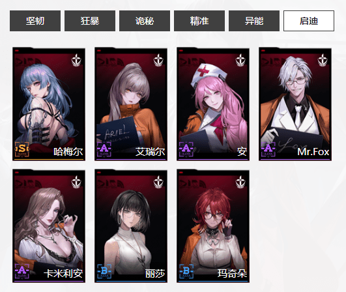The height and width of the screenshot is (292, 346).
Task: Select 玛奇朵 character card
Action: click(213, 226)
